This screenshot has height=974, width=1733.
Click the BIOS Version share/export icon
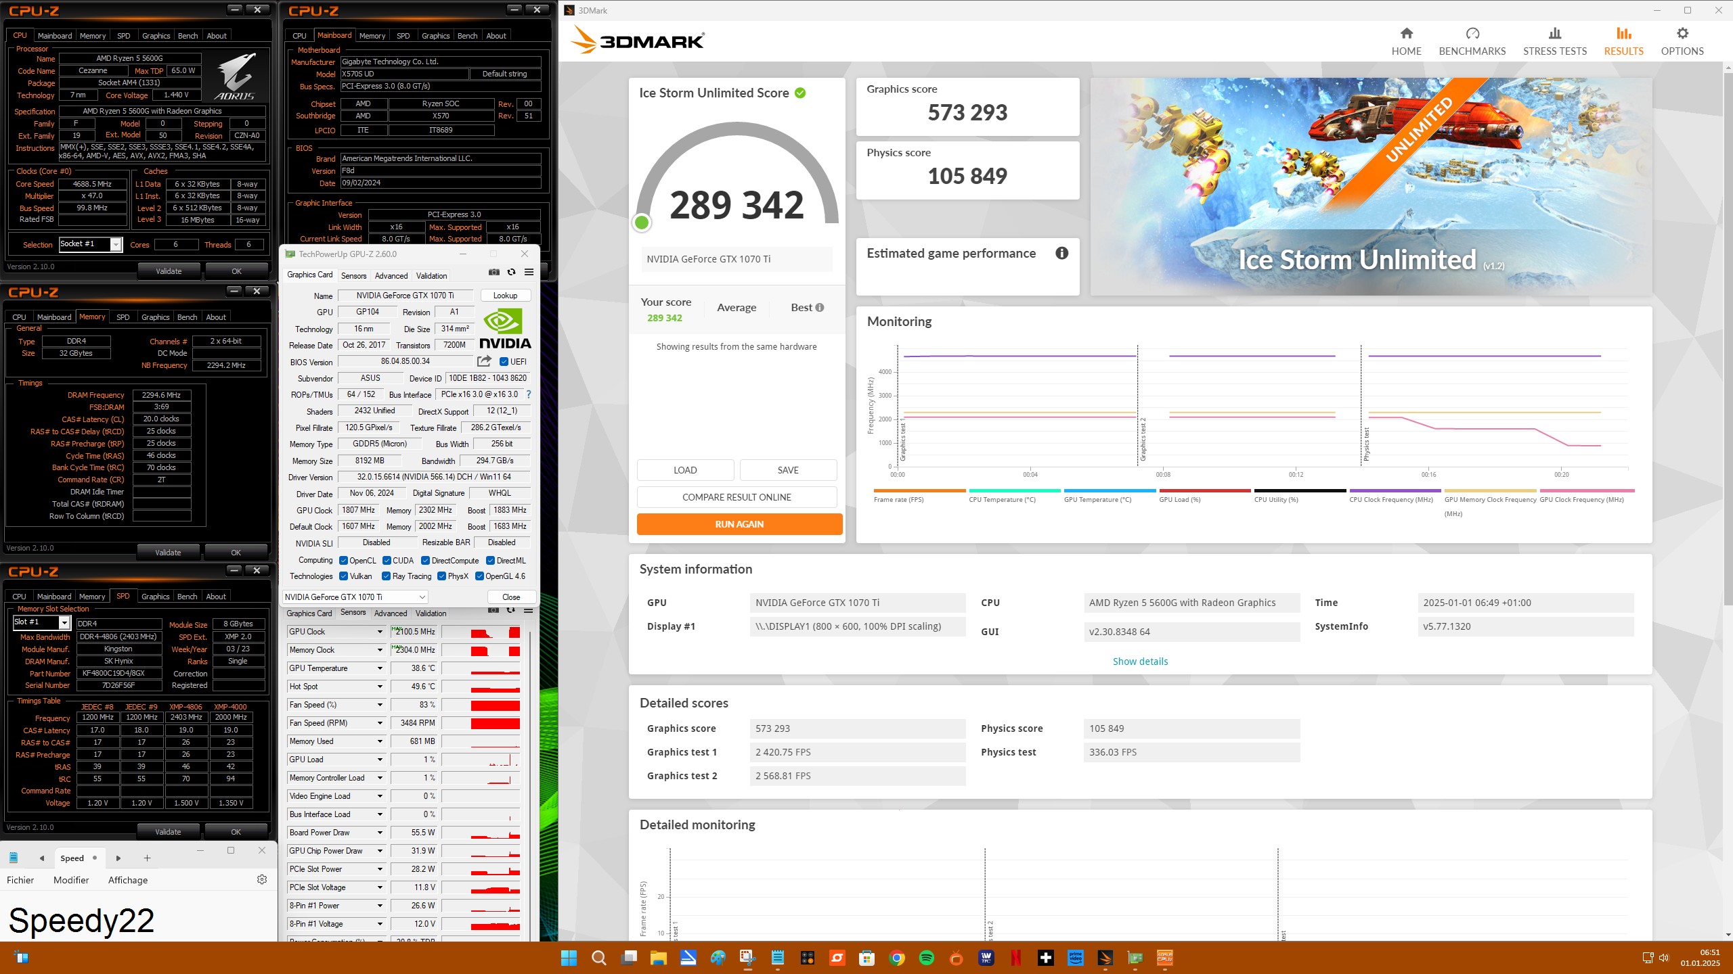click(484, 361)
